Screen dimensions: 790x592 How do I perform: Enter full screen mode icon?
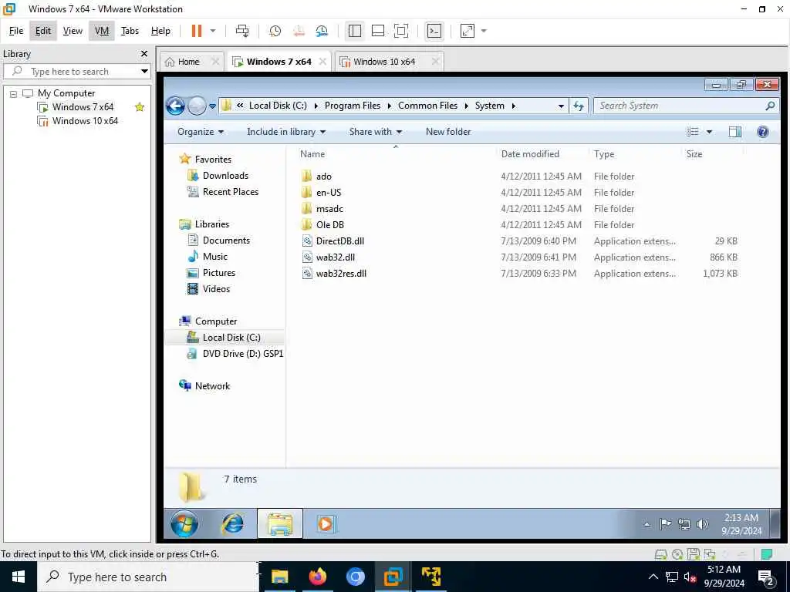pos(401,31)
